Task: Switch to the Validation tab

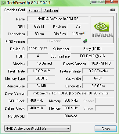Action: pyautogui.click(x=51, y=11)
